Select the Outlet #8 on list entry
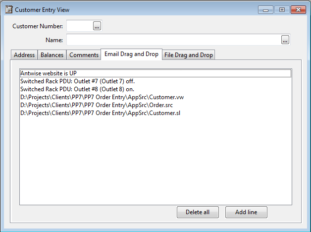311x232 pixels. [155, 89]
